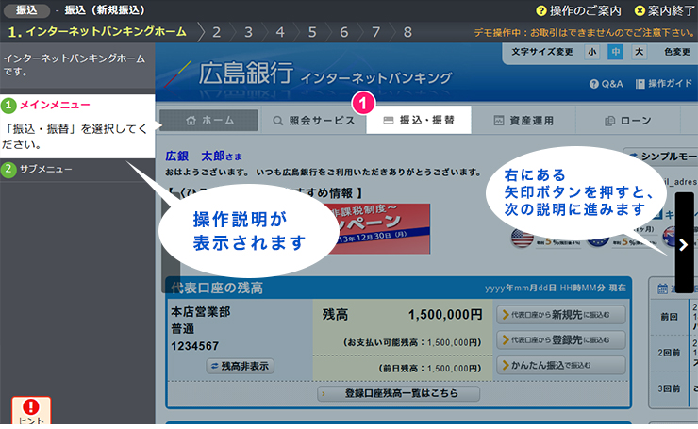Open the ヒント hint icon

[31, 411]
